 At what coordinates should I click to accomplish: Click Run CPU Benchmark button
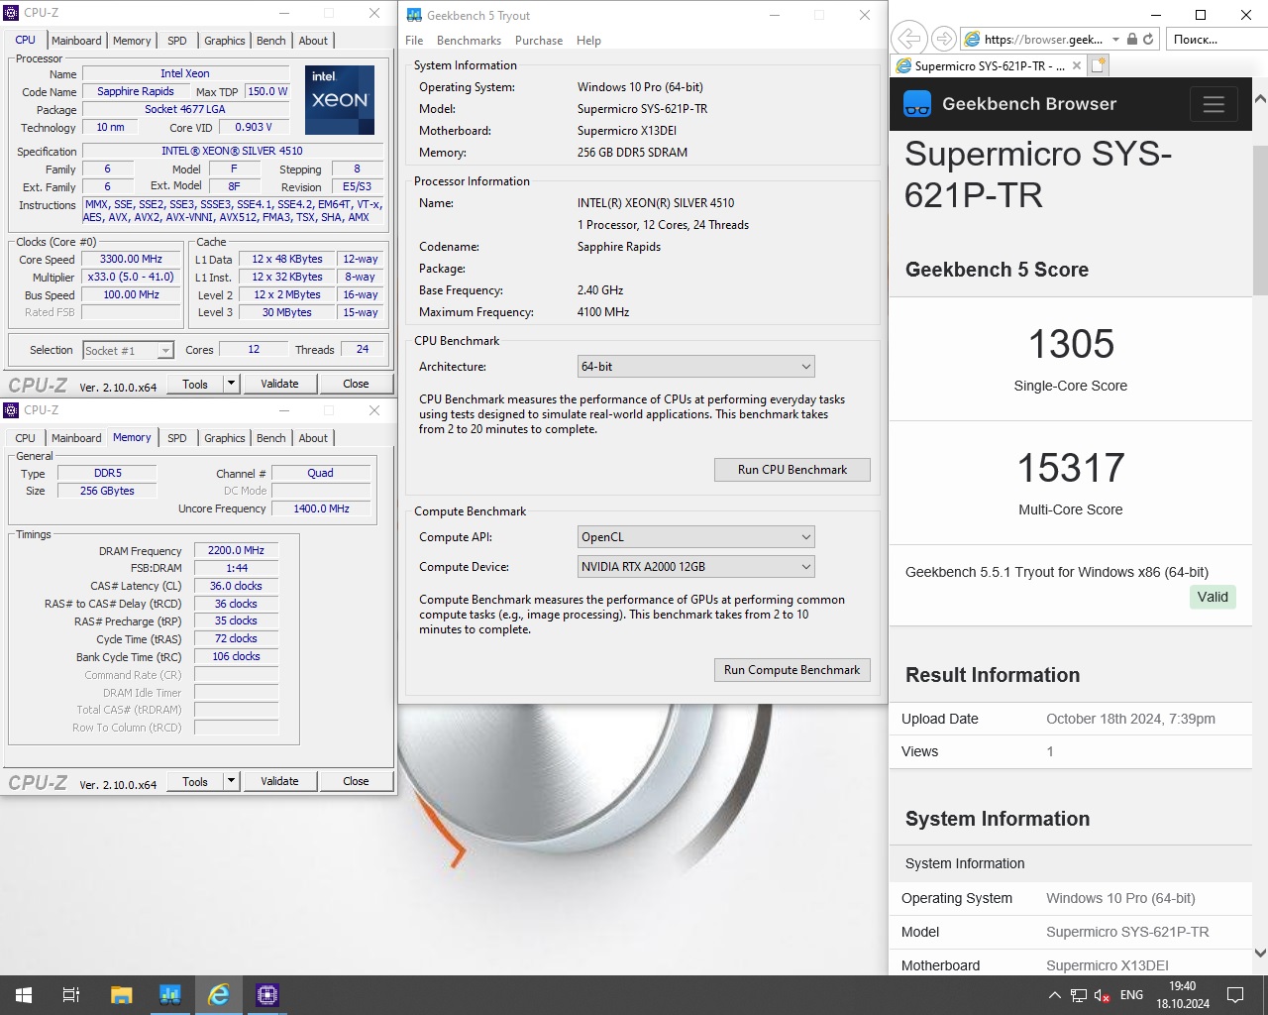click(792, 470)
